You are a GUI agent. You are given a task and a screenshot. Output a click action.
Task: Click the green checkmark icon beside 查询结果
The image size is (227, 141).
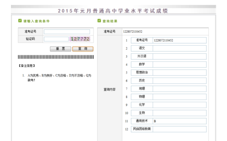click(99, 21)
